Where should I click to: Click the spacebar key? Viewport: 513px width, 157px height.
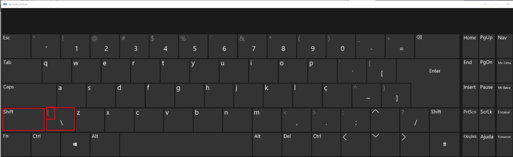click(186, 145)
